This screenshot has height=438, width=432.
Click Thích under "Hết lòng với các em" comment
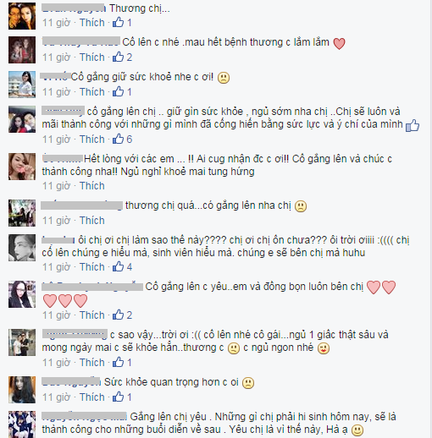[92, 186]
